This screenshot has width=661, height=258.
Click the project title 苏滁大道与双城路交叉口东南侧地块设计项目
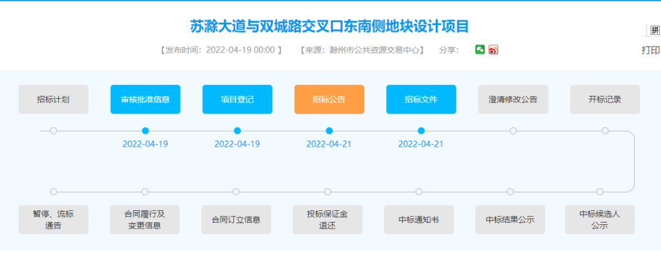[329, 26]
